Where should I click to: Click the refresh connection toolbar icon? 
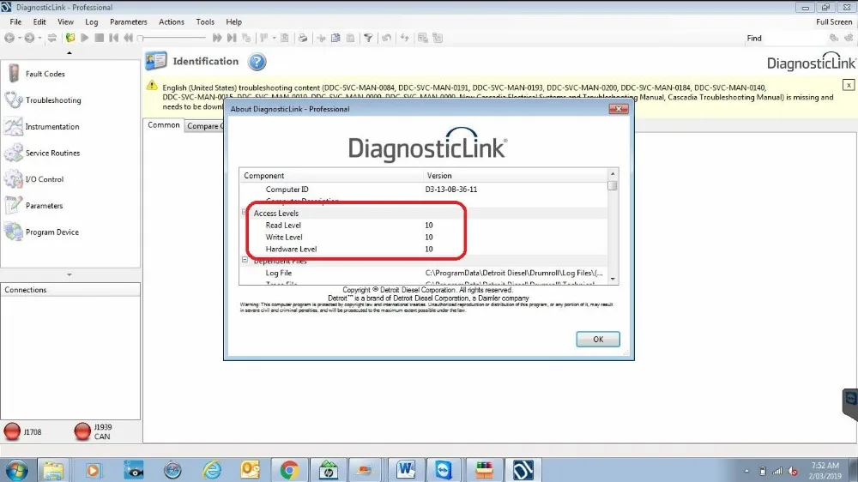[52, 38]
